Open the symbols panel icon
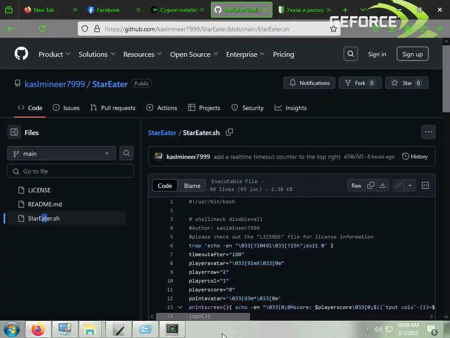Image resolution: width=450 pixels, height=338 pixels. point(425,185)
